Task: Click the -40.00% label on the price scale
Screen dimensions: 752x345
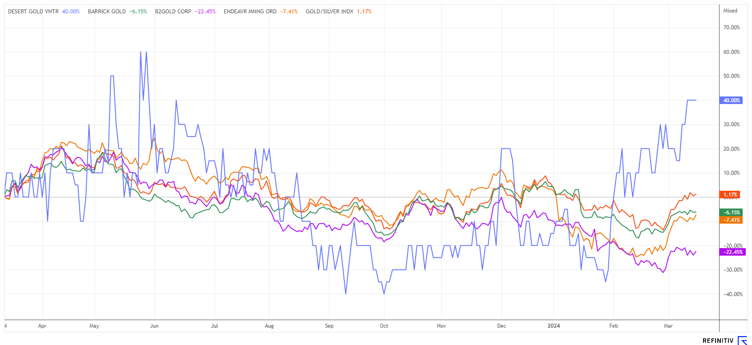Action: click(x=732, y=294)
